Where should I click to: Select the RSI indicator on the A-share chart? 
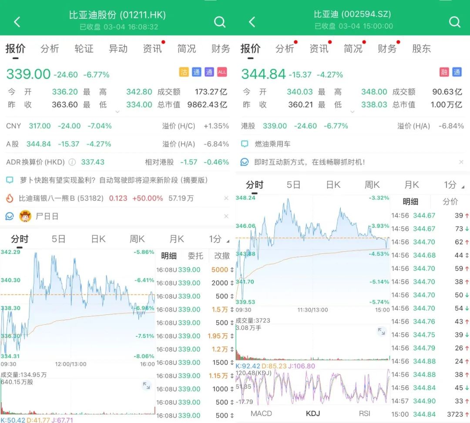click(x=365, y=413)
